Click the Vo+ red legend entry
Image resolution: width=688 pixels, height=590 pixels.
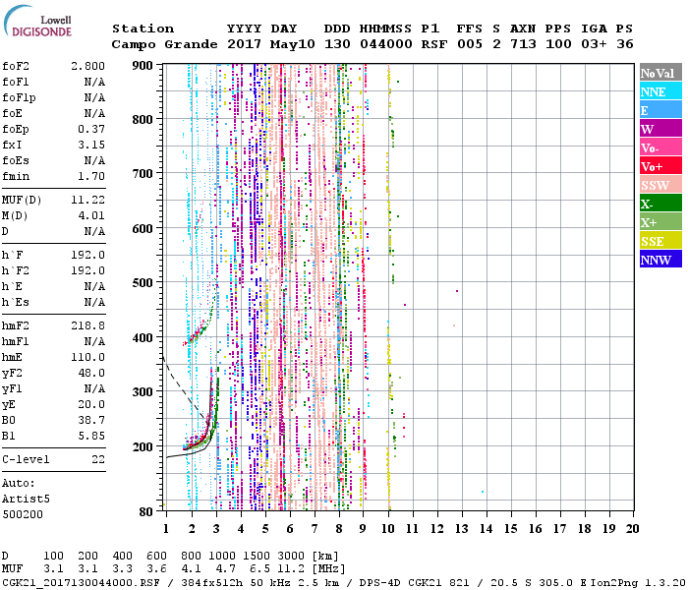(x=660, y=166)
